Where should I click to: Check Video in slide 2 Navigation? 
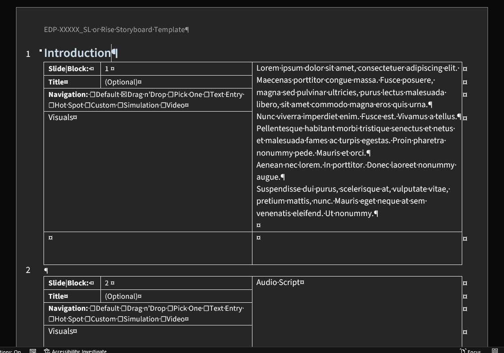163,319
